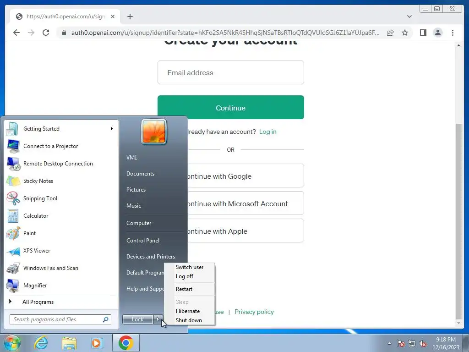View site info padlock icon
The image size is (469, 352).
(x=64, y=33)
